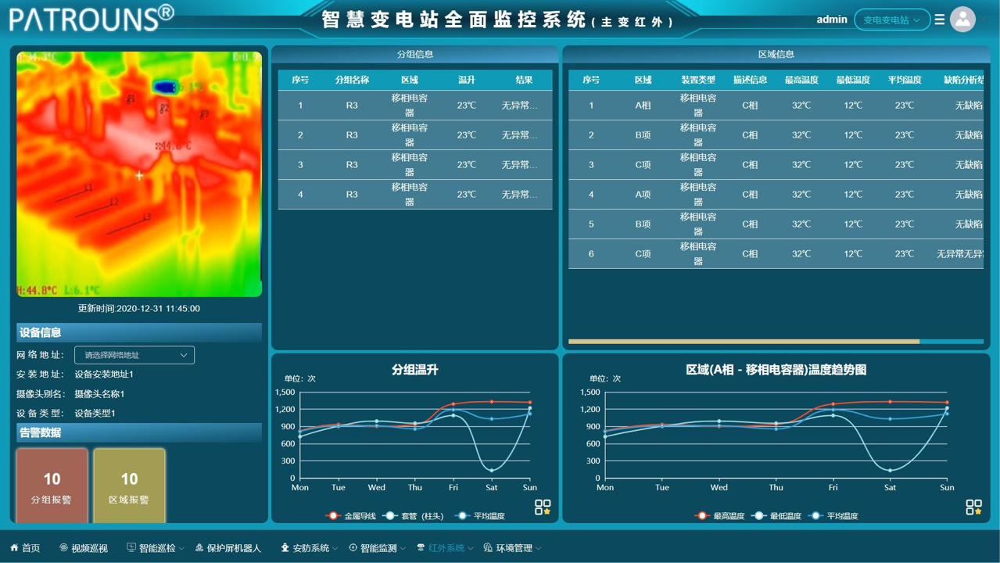Toggle 套管 (柱头) legend series visibility
Screen dimensions: 1000x563
(x=414, y=516)
